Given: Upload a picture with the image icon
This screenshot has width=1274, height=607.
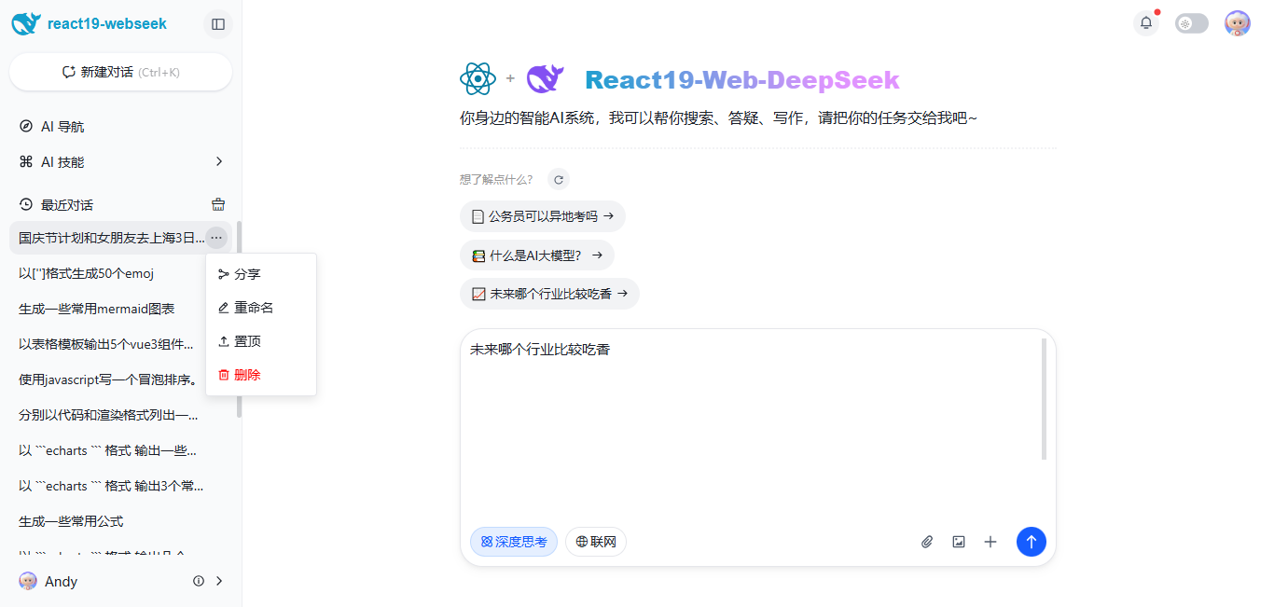Looking at the screenshot, I should [959, 542].
